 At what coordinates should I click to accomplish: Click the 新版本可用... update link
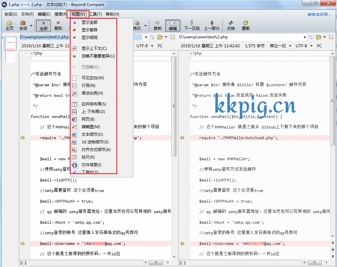click(x=319, y=15)
